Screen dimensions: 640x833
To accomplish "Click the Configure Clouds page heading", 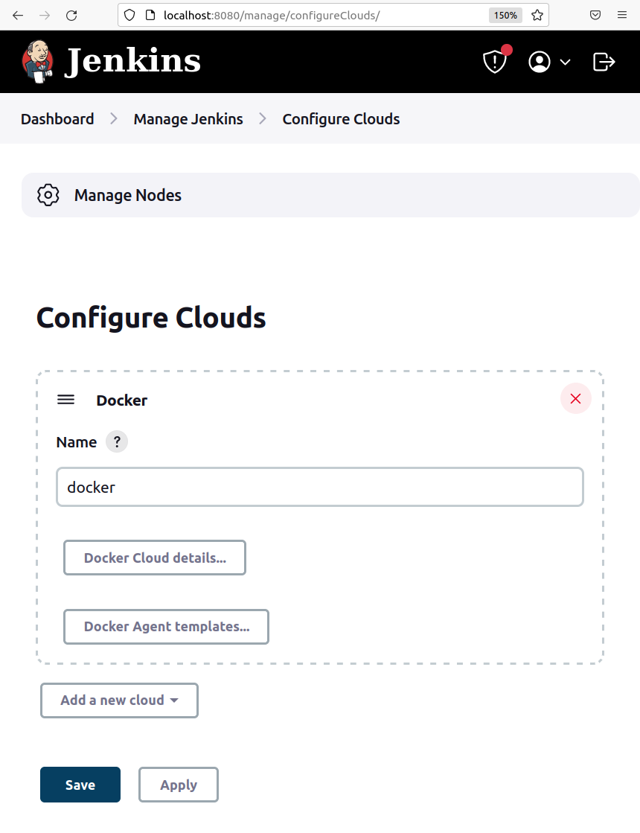I will (x=151, y=318).
